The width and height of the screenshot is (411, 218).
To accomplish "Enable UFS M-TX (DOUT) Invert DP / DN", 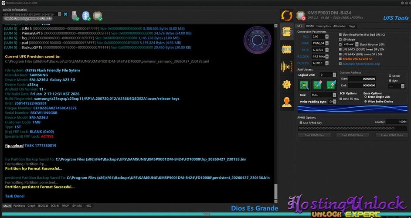I will (x=340, y=49).
